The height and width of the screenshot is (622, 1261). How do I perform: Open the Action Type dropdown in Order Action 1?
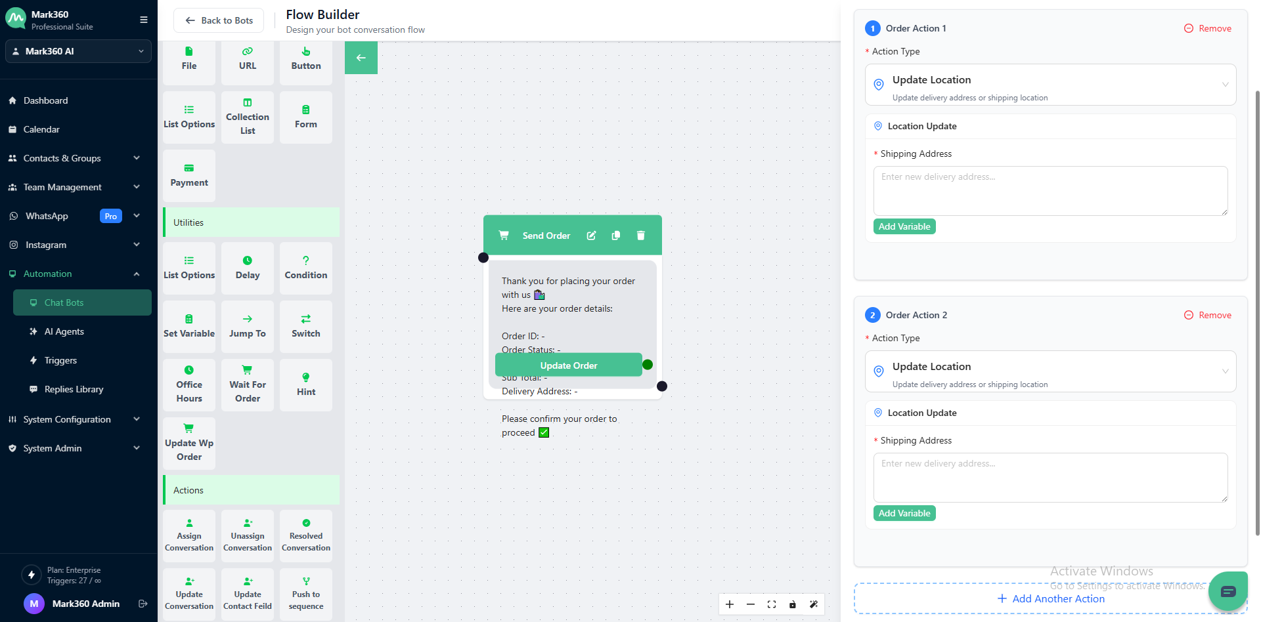(x=1050, y=85)
